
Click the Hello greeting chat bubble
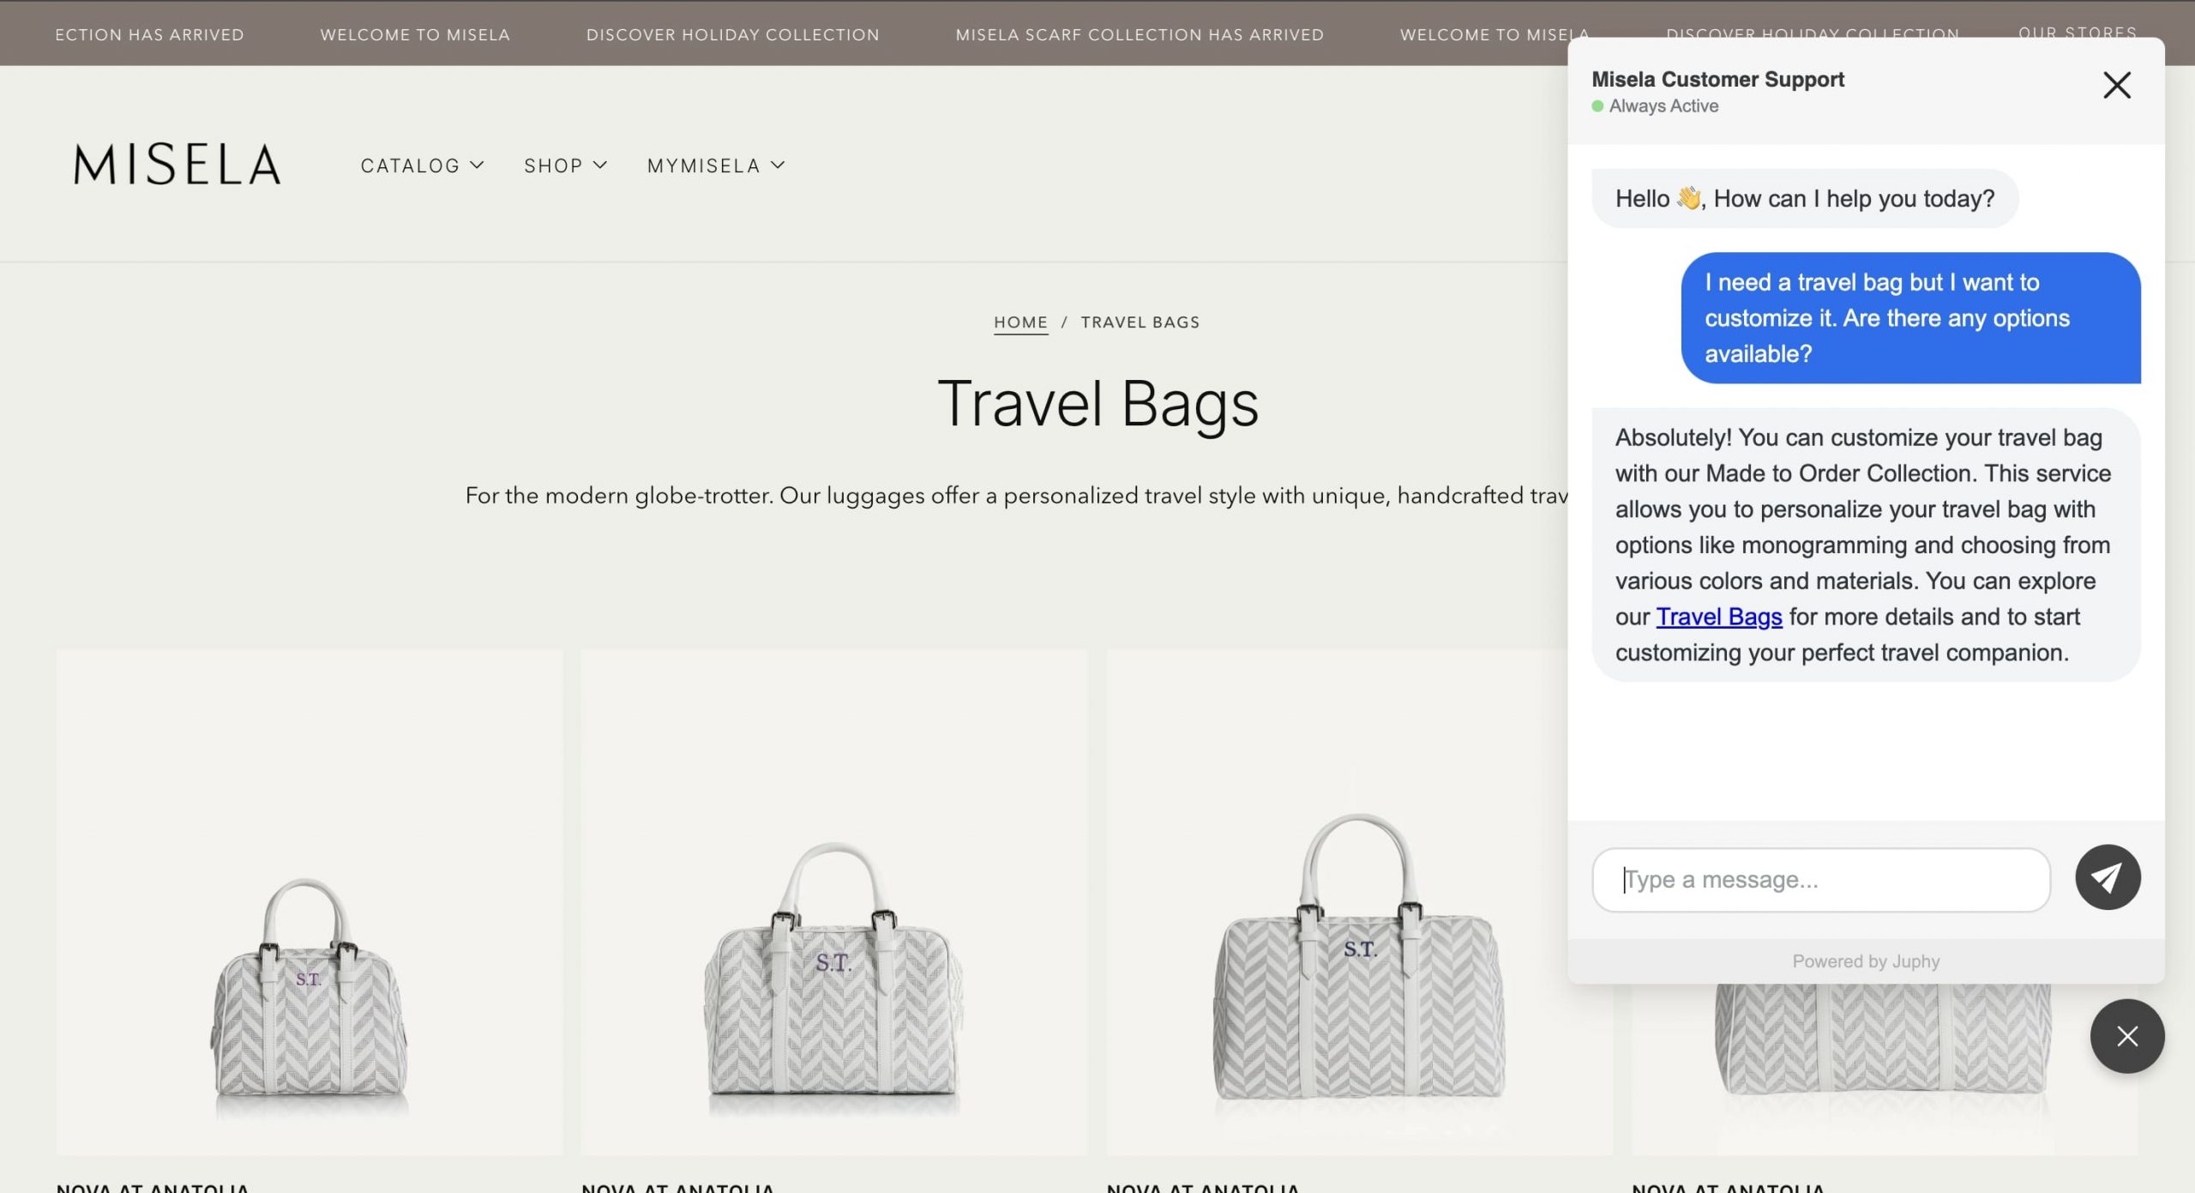(x=1804, y=198)
